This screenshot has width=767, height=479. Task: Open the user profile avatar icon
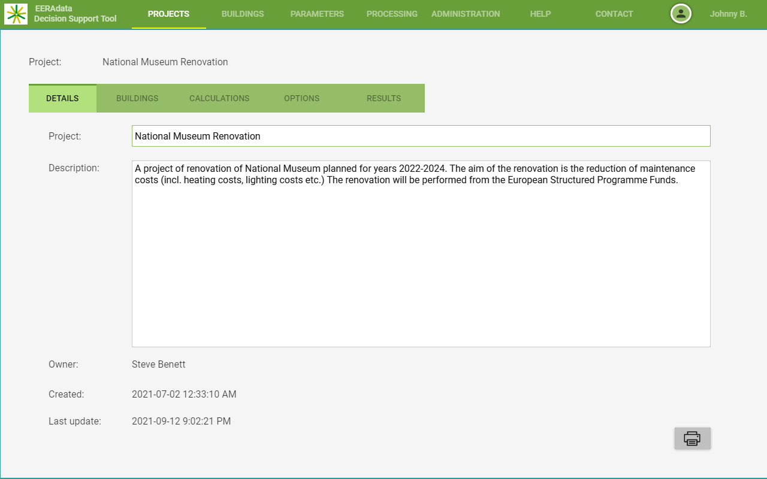pos(681,14)
